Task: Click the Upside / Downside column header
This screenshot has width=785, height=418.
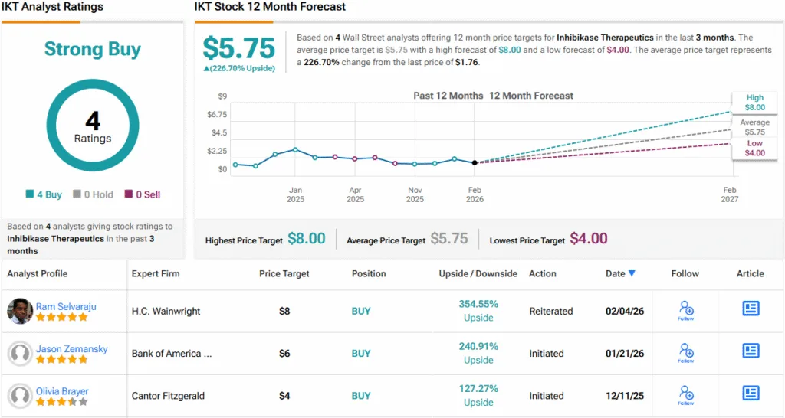Action: coord(478,273)
